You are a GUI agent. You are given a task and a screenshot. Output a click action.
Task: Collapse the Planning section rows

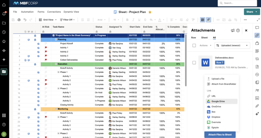coord(56,40)
